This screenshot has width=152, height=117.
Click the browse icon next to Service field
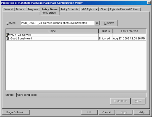tap(97, 23)
